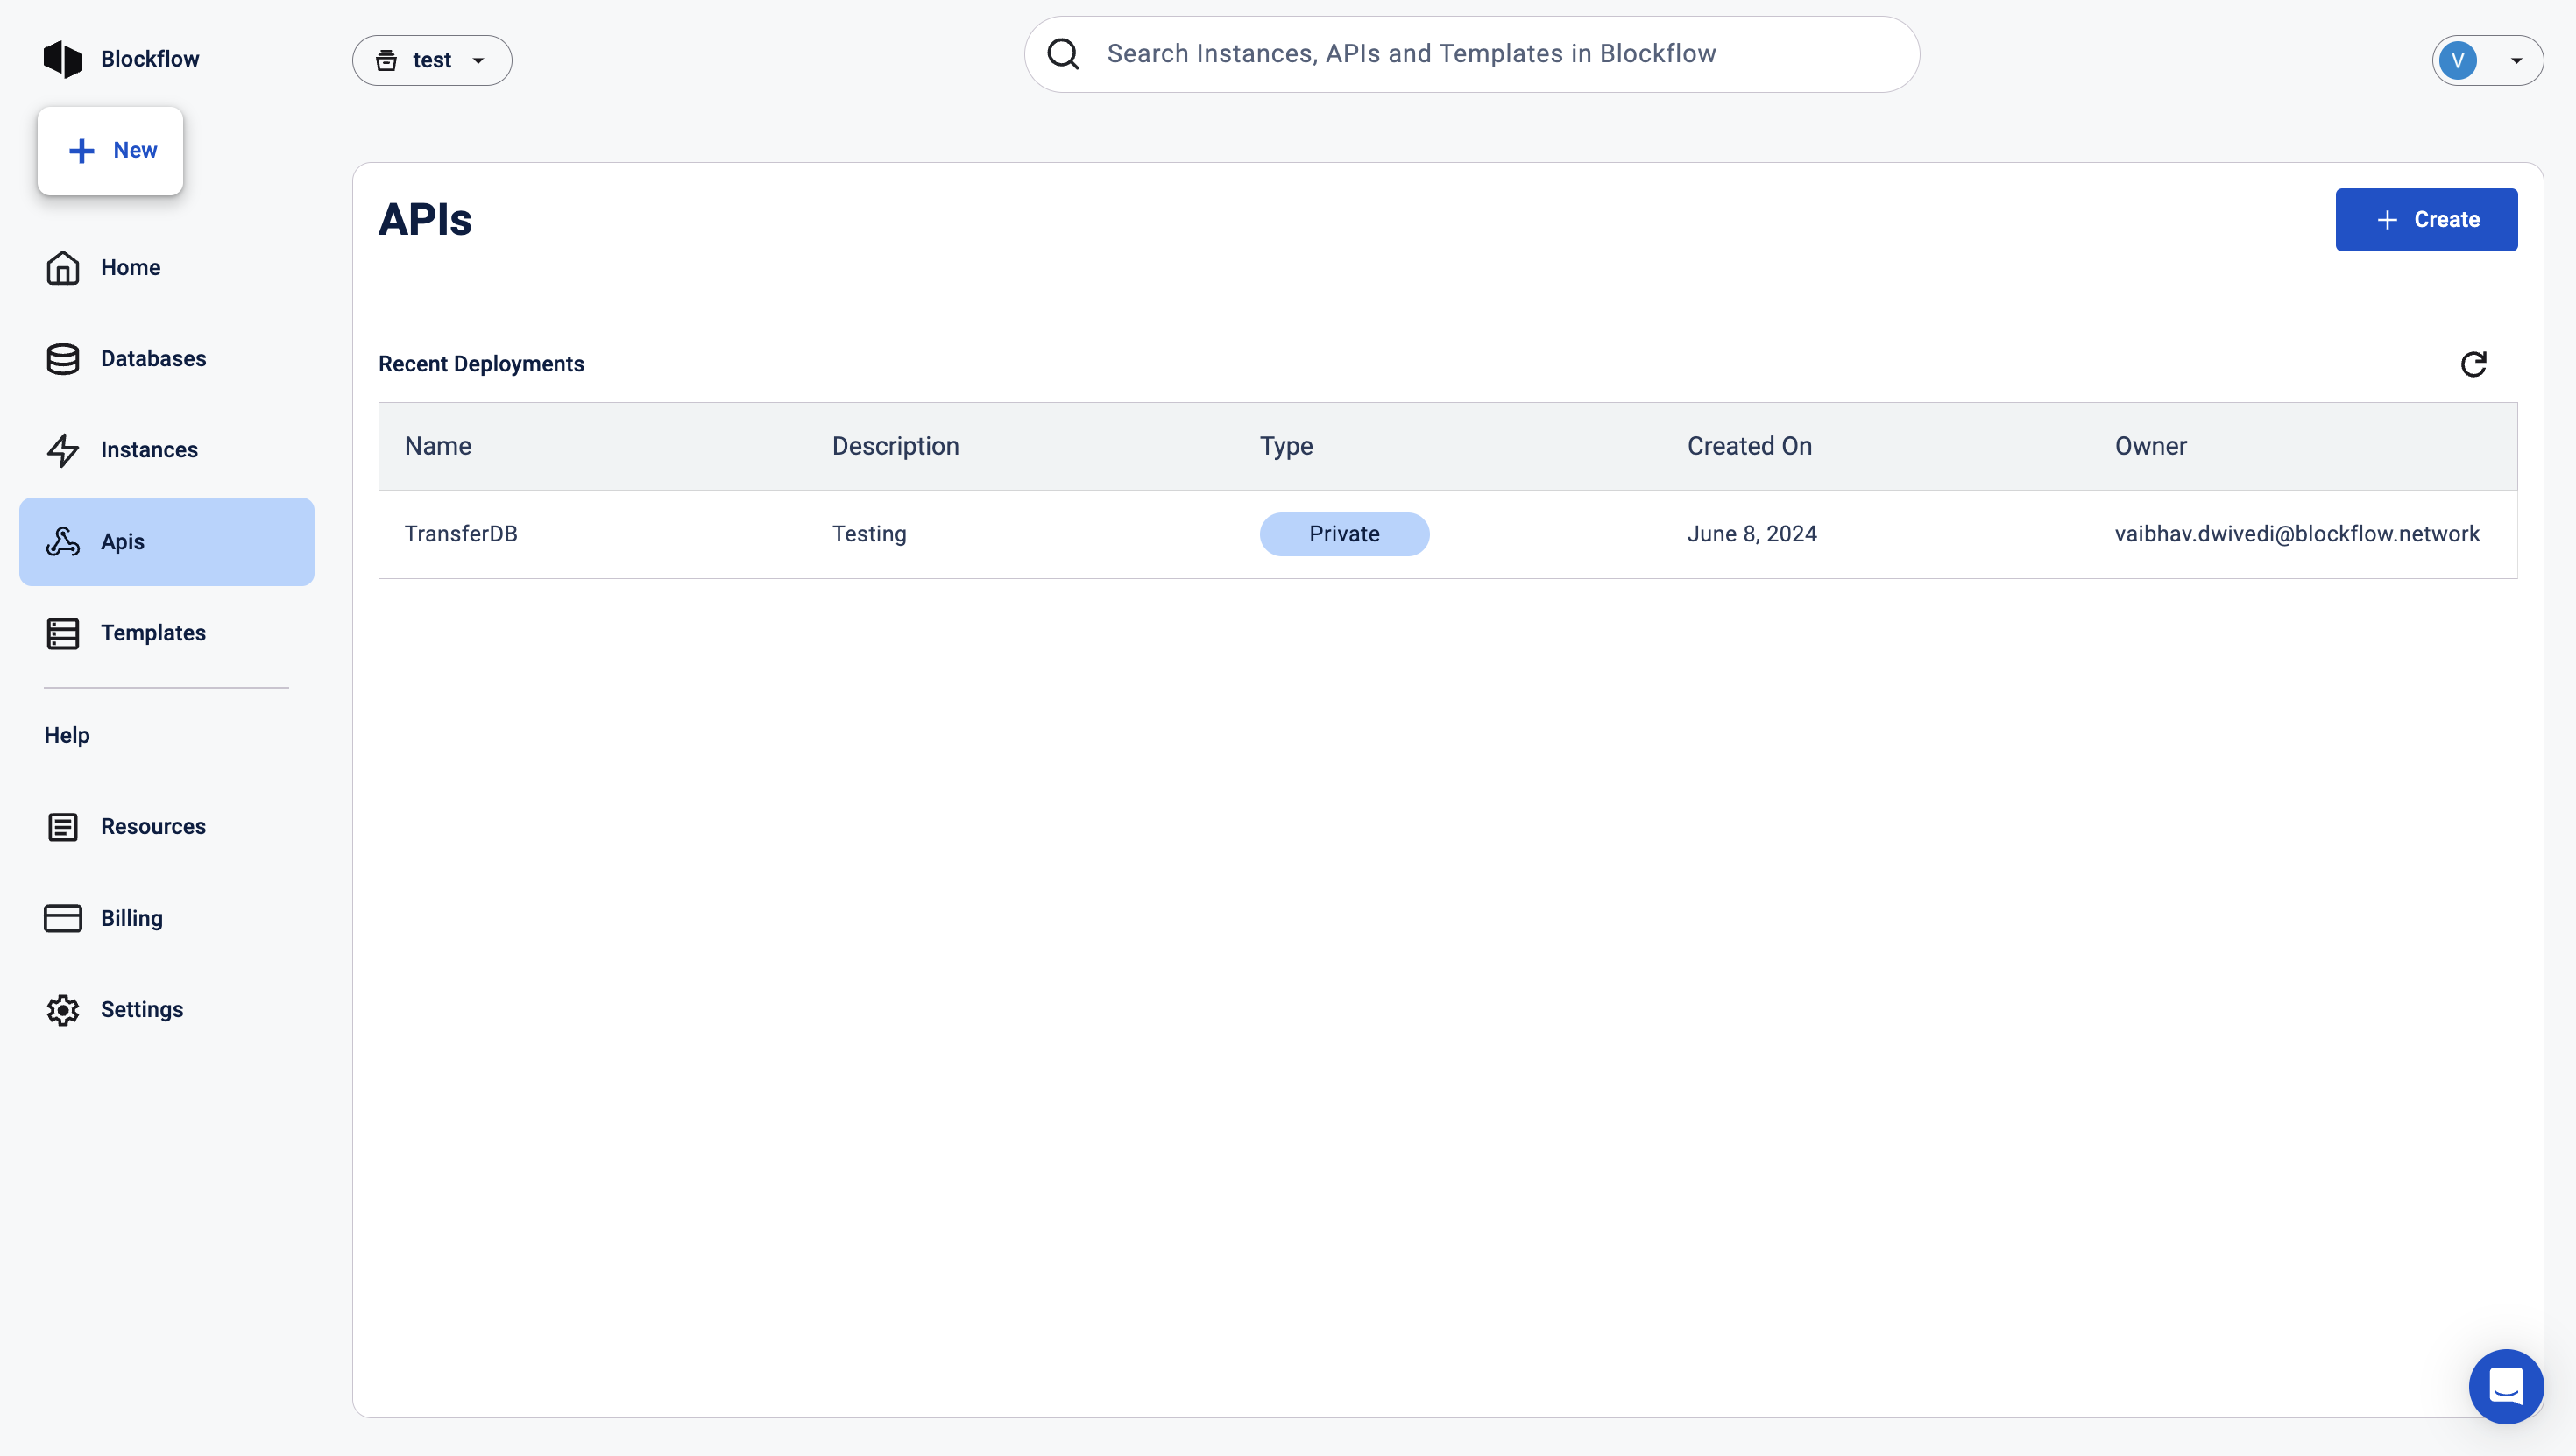Open the chat support bubble
Image resolution: width=2576 pixels, height=1456 pixels.
point(2505,1386)
